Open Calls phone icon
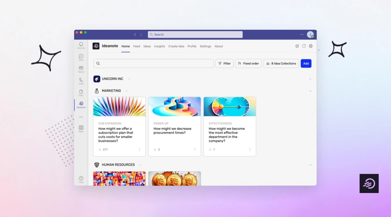Image resolution: width=391 pixels, height=217 pixels. coord(81,81)
